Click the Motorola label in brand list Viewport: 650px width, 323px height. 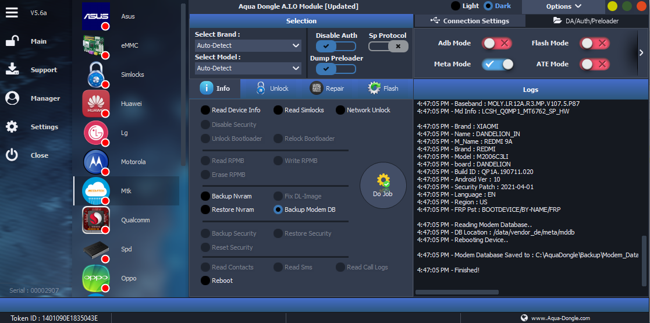coord(133,162)
